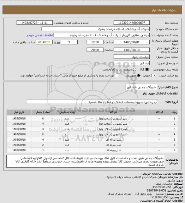
Task: Click the contact phone number 38678841-051
Action: click(x=156, y=190)
